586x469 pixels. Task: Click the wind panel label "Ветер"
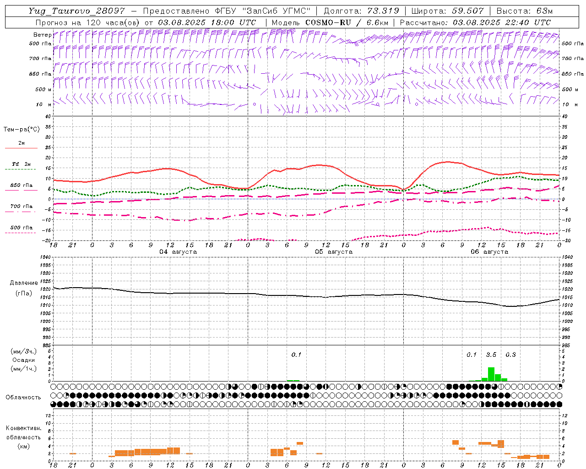[42, 35]
